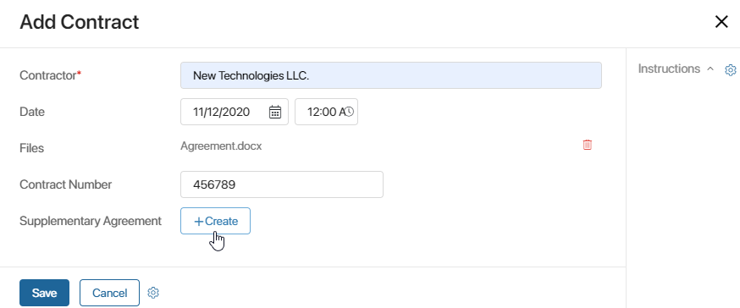
Task: Focus the date field showing 11/12/2020
Action: click(x=234, y=112)
